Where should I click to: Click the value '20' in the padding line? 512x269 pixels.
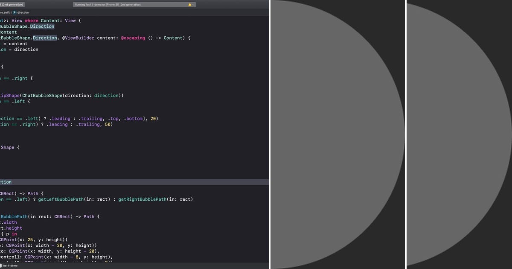(154, 119)
